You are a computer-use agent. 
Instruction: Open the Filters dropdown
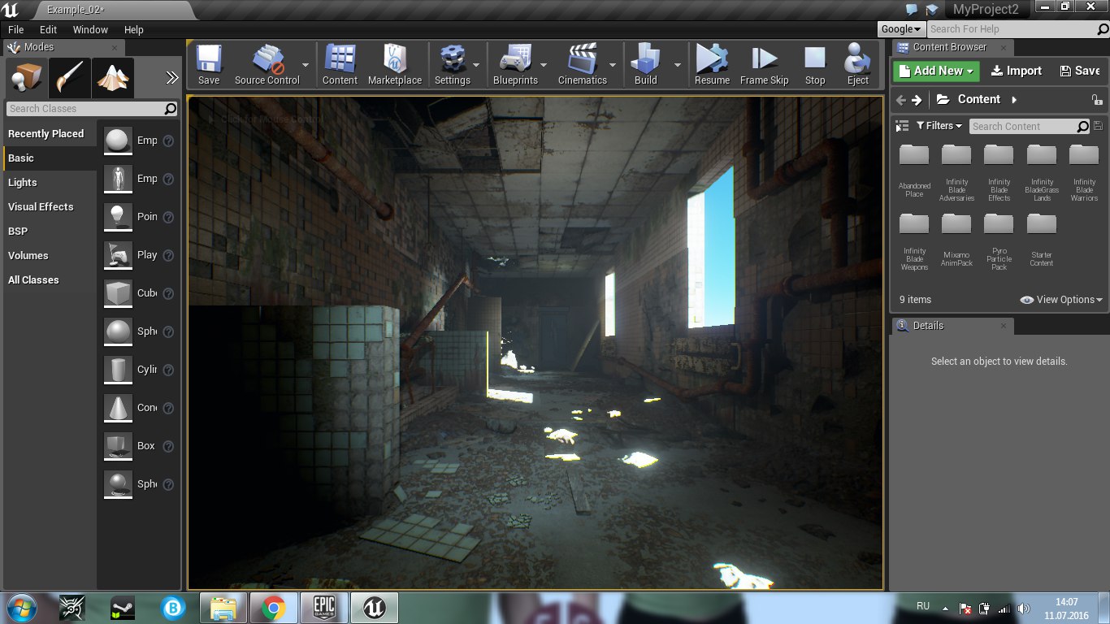(939, 126)
